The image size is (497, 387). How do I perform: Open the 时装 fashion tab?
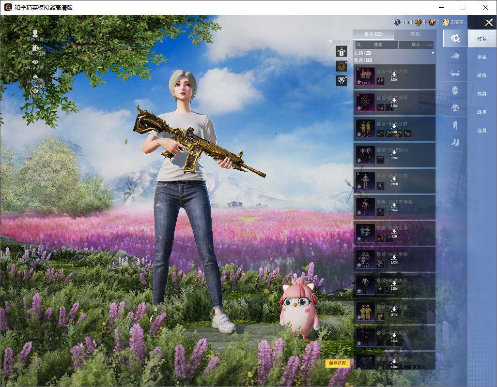click(x=482, y=39)
